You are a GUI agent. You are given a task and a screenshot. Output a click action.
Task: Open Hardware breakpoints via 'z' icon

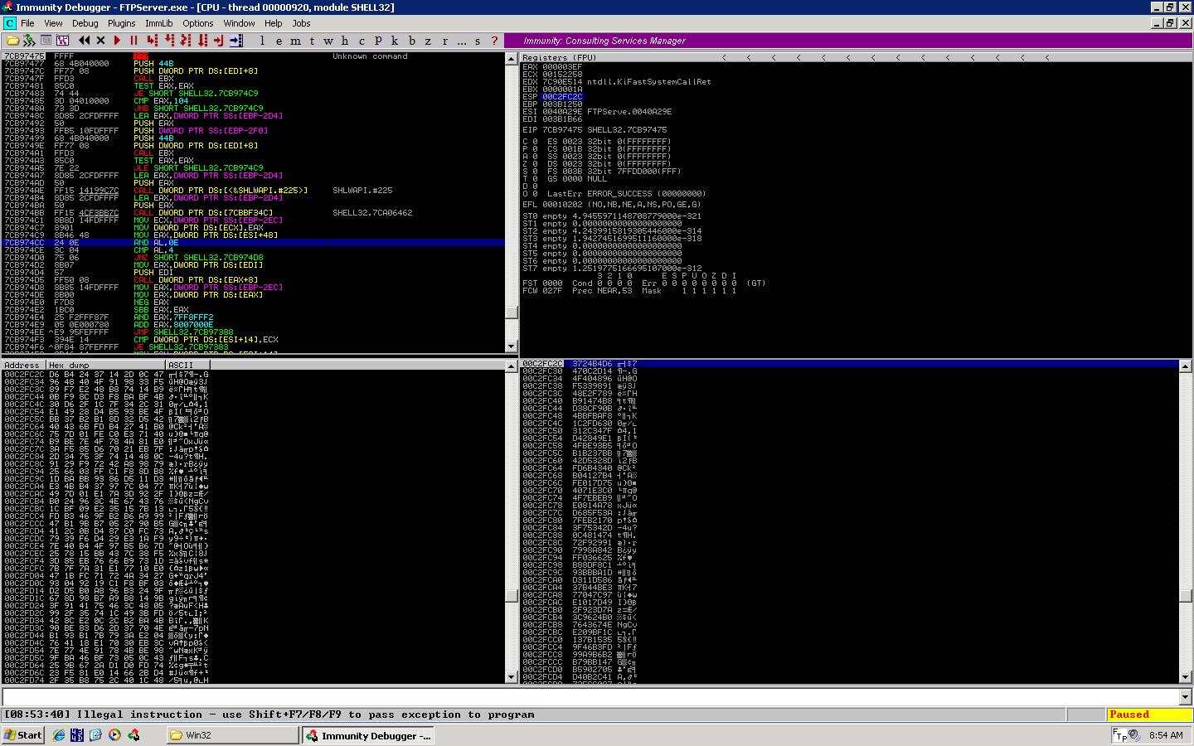[x=428, y=41]
